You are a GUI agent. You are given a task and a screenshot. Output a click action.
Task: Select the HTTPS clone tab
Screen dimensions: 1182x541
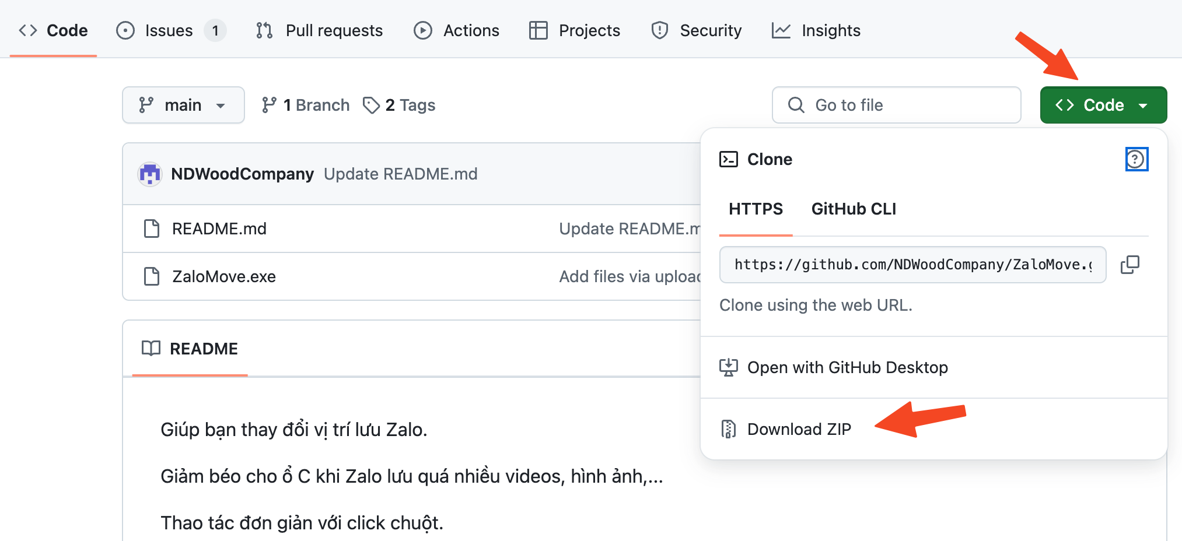tap(756, 209)
